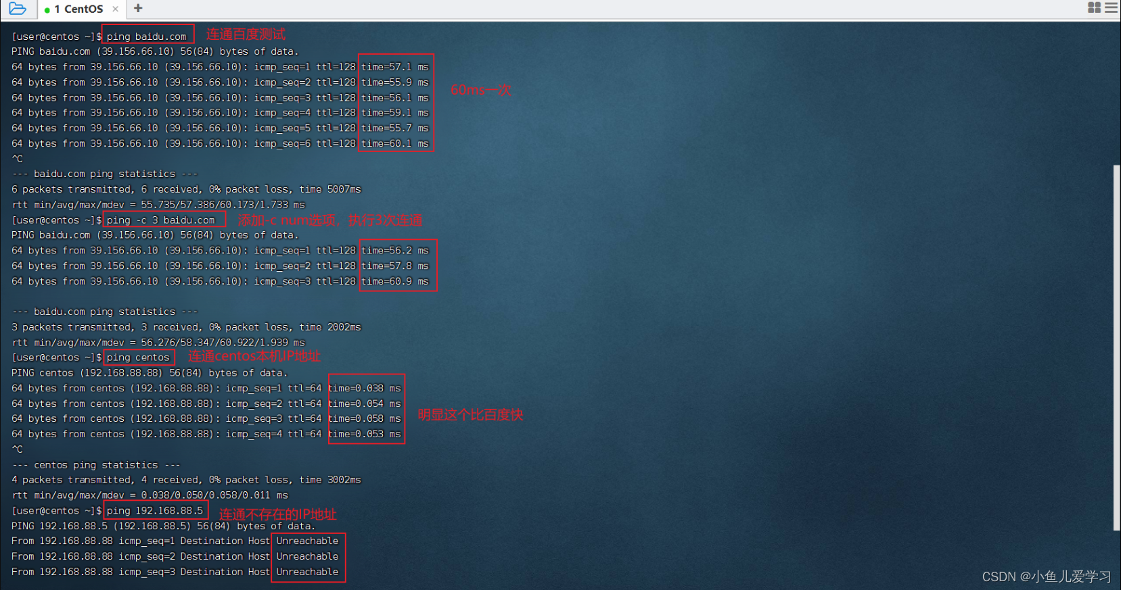
Task: Click the 'ping 192.168.88.5' command text
Action: 155,510
